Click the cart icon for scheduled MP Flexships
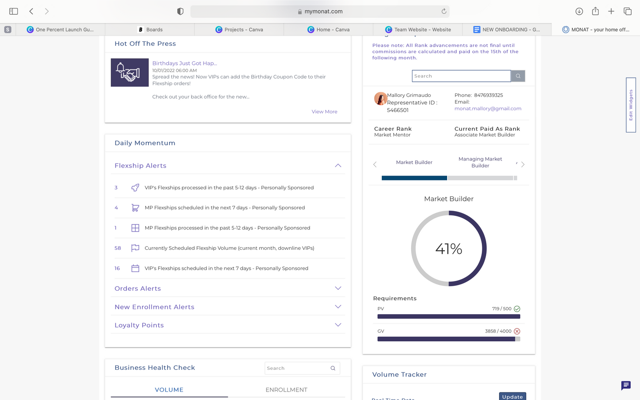 pyautogui.click(x=135, y=208)
